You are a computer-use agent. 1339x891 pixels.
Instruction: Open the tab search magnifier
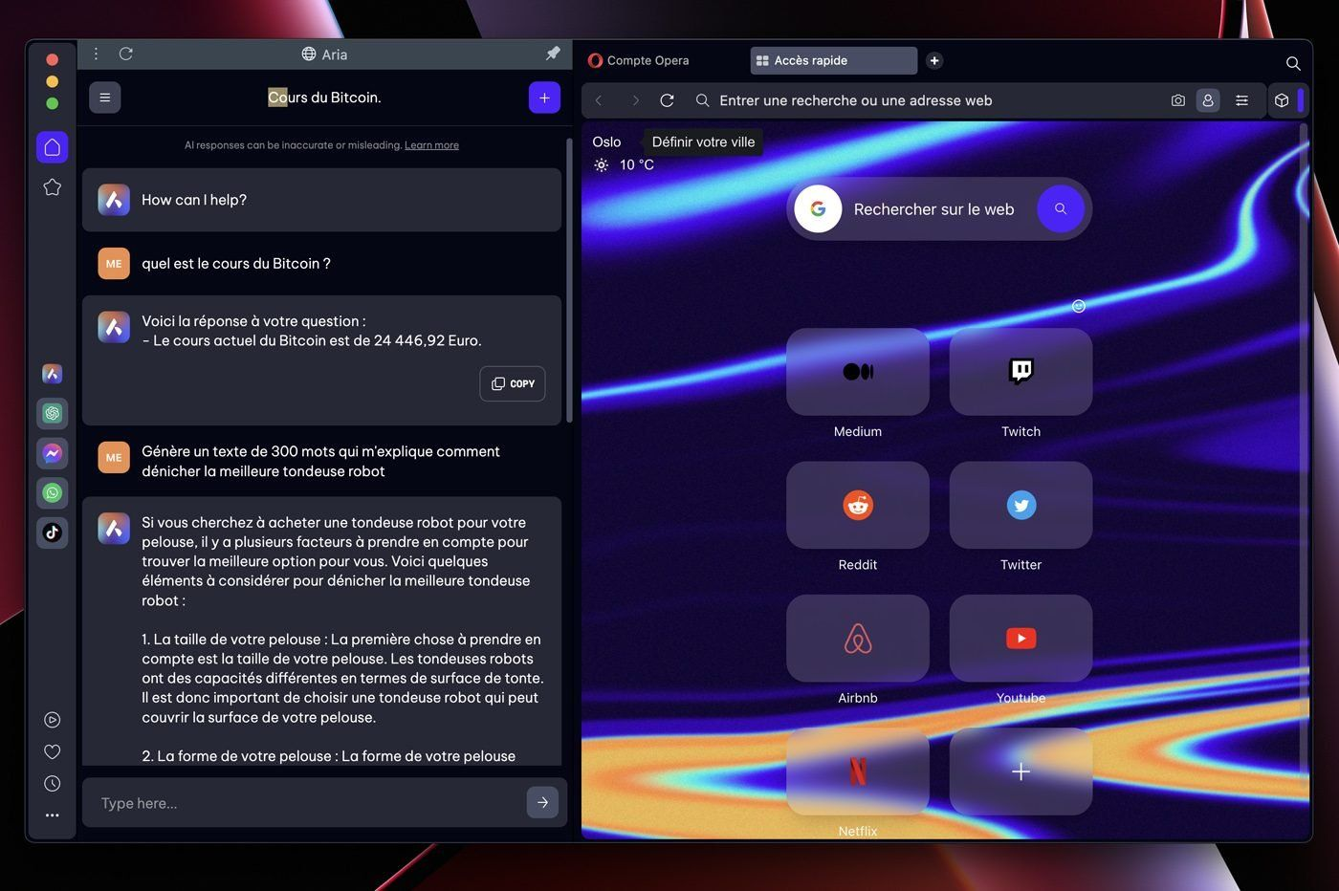(1293, 63)
